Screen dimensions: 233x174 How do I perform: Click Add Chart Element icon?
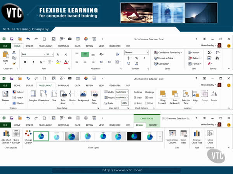coord(6,133)
